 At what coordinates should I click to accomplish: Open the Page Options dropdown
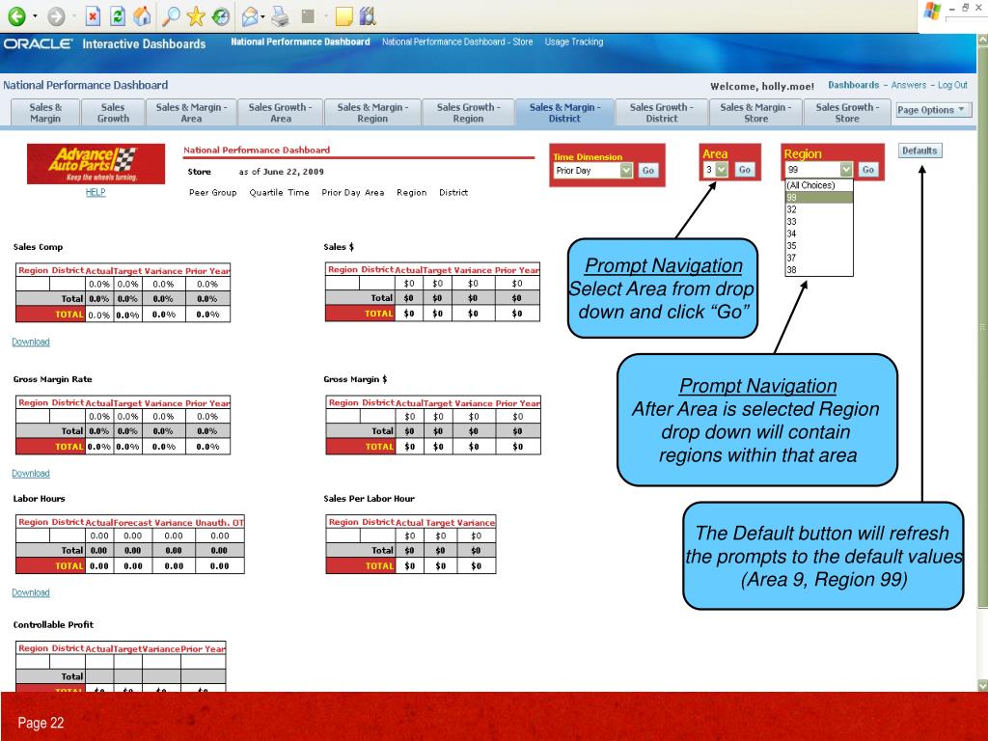click(x=933, y=110)
